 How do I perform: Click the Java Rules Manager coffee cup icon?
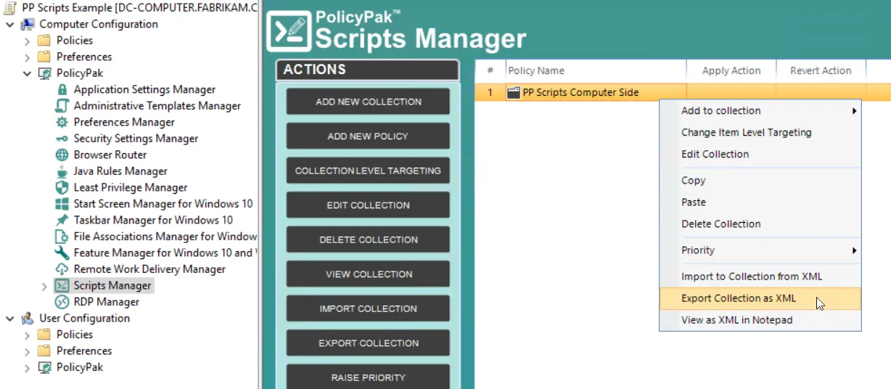tap(62, 171)
